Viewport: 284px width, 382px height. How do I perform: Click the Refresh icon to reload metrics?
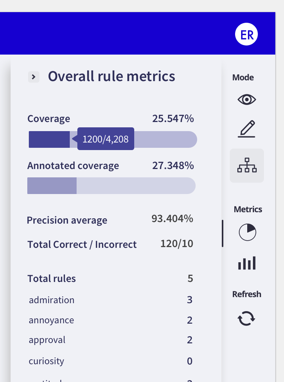pyautogui.click(x=247, y=318)
